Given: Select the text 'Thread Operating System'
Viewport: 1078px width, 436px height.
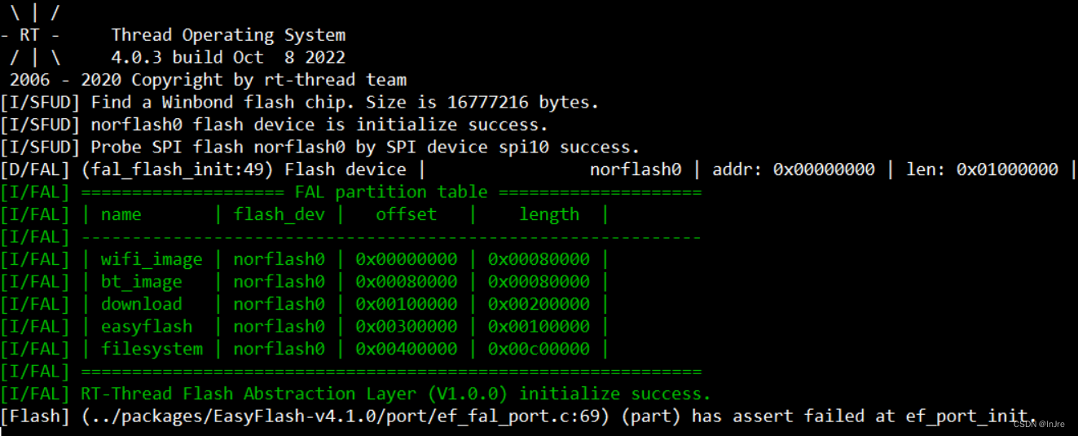Looking at the screenshot, I should (x=228, y=36).
